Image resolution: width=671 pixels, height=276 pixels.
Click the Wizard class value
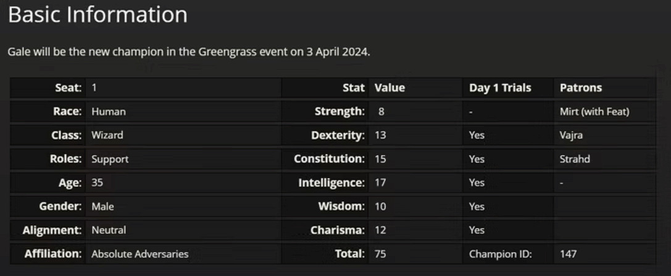(107, 135)
